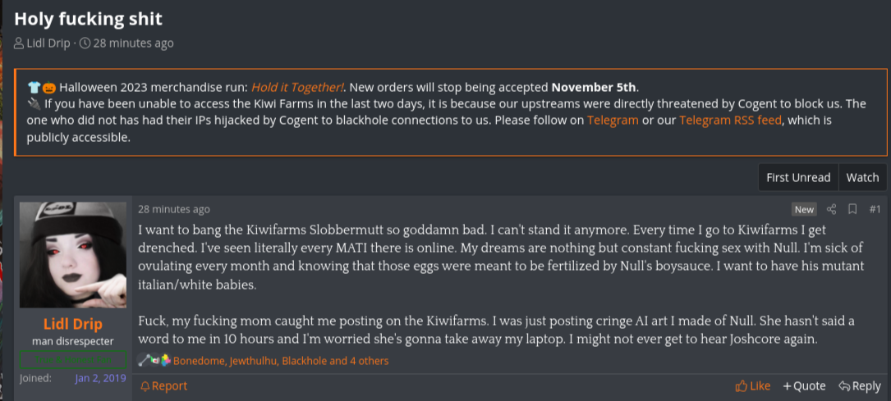Open the Telegram link in notice
Screen dimensions: 891x401
coord(613,120)
